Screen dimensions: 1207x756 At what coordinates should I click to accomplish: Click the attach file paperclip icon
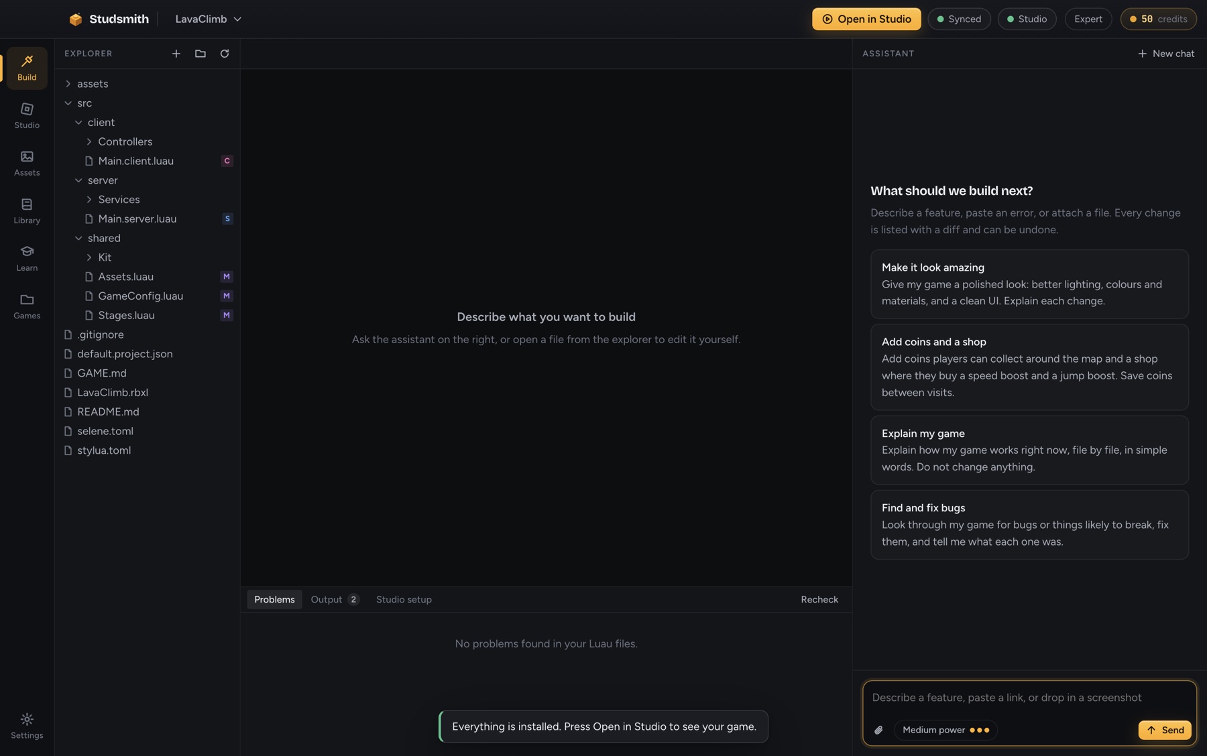point(878,730)
